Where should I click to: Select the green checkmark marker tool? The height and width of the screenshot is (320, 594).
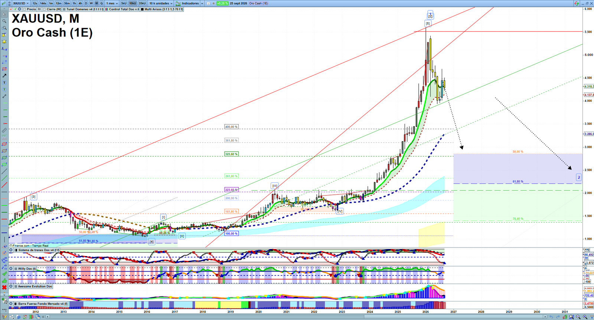tap(4, 274)
